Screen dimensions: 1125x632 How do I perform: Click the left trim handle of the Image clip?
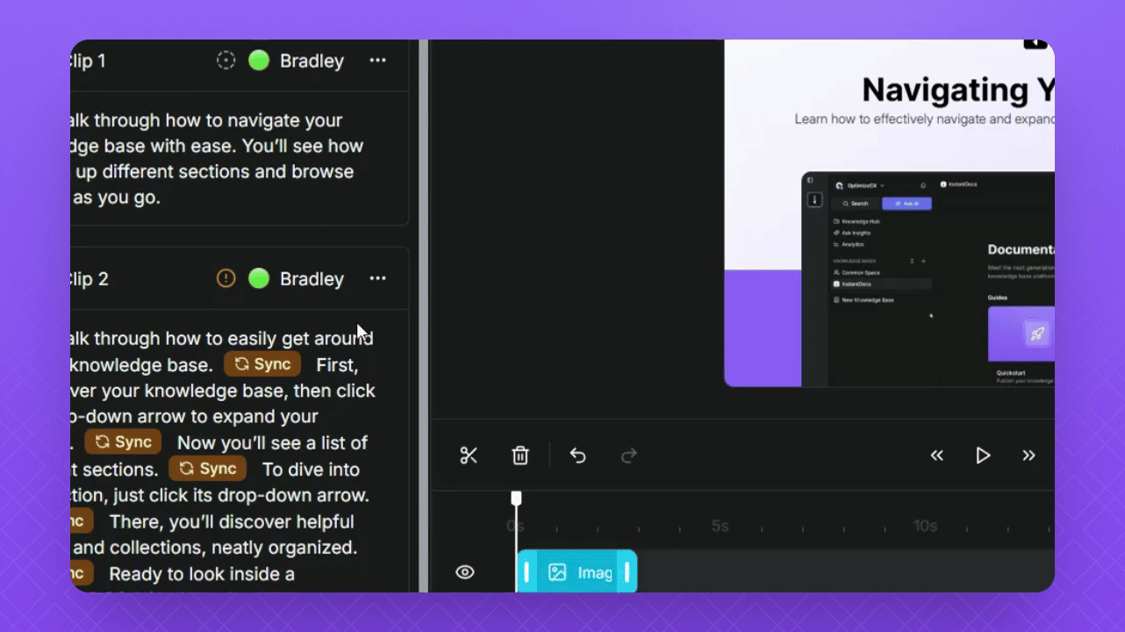[527, 572]
